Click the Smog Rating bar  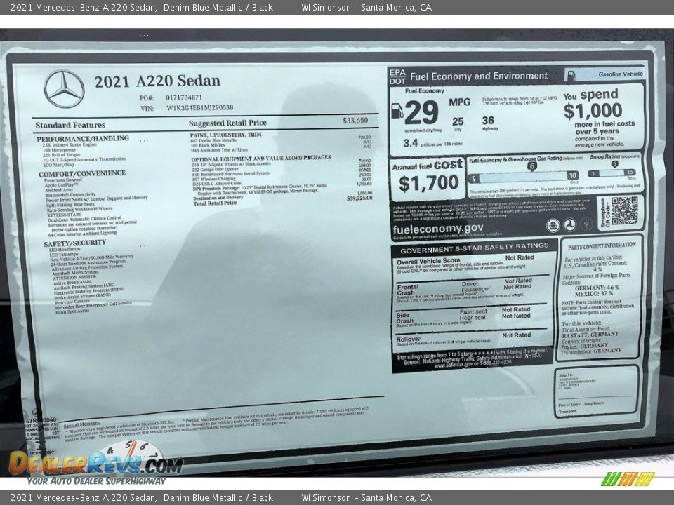[612, 173]
